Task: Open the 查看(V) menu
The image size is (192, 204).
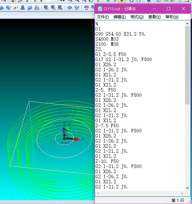Action: (x=154, y=17)
